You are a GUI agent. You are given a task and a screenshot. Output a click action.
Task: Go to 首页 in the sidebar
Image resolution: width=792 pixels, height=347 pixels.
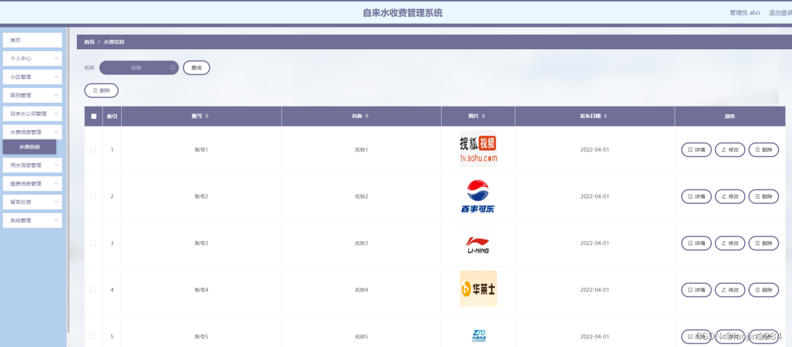[x=32, y=40]
